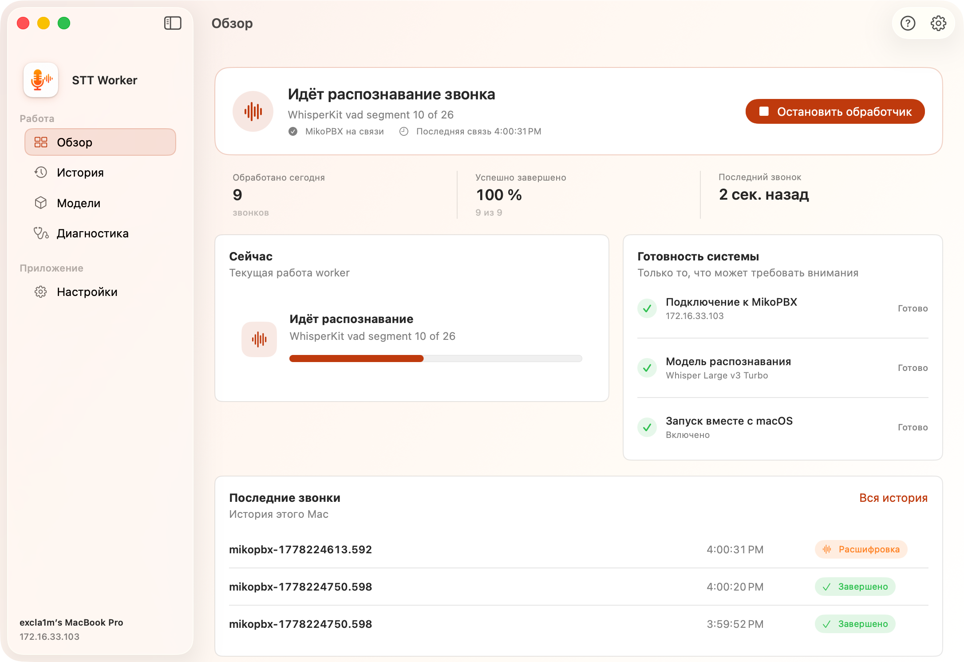Click the clock icon beside Последняя связь
The height and width of the screenshot is (662, 964).
[404, 131]
